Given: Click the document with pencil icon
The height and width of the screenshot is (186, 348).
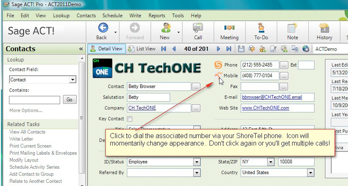Looking at the screenshot, I should point(273,49).
